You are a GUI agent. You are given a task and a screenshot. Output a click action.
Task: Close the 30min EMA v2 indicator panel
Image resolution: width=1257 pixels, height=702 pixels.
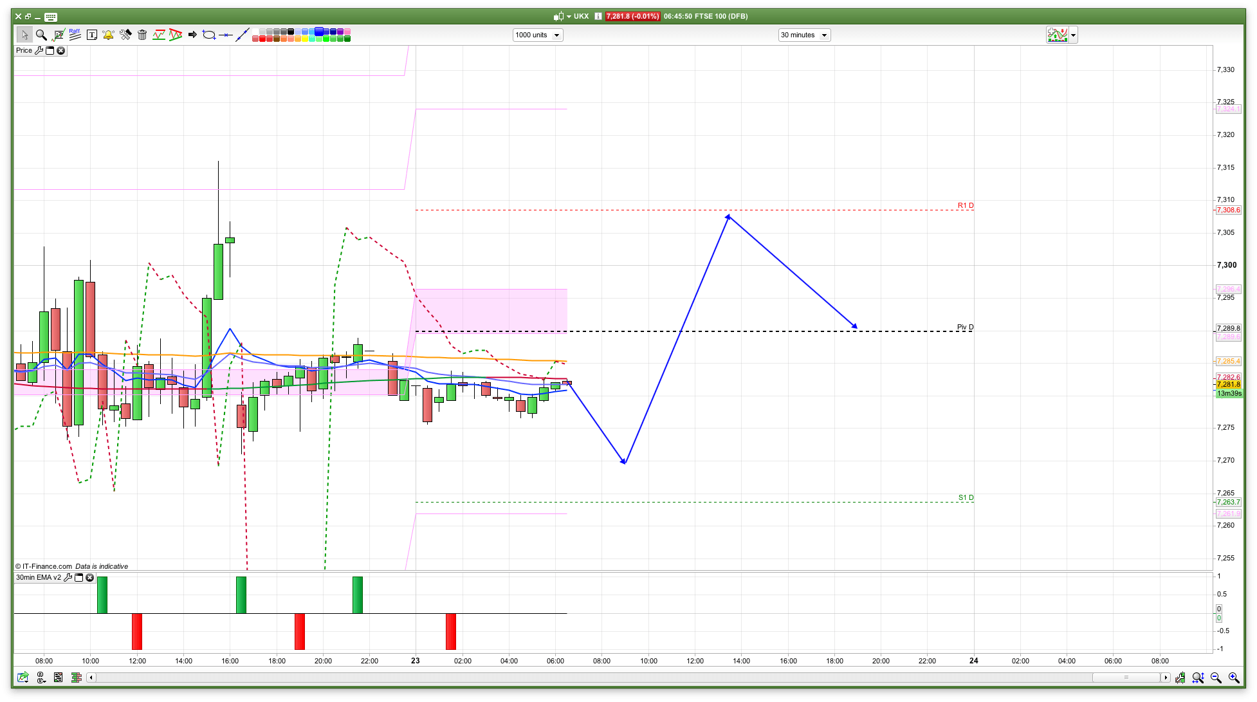click(x=90, y=577)
